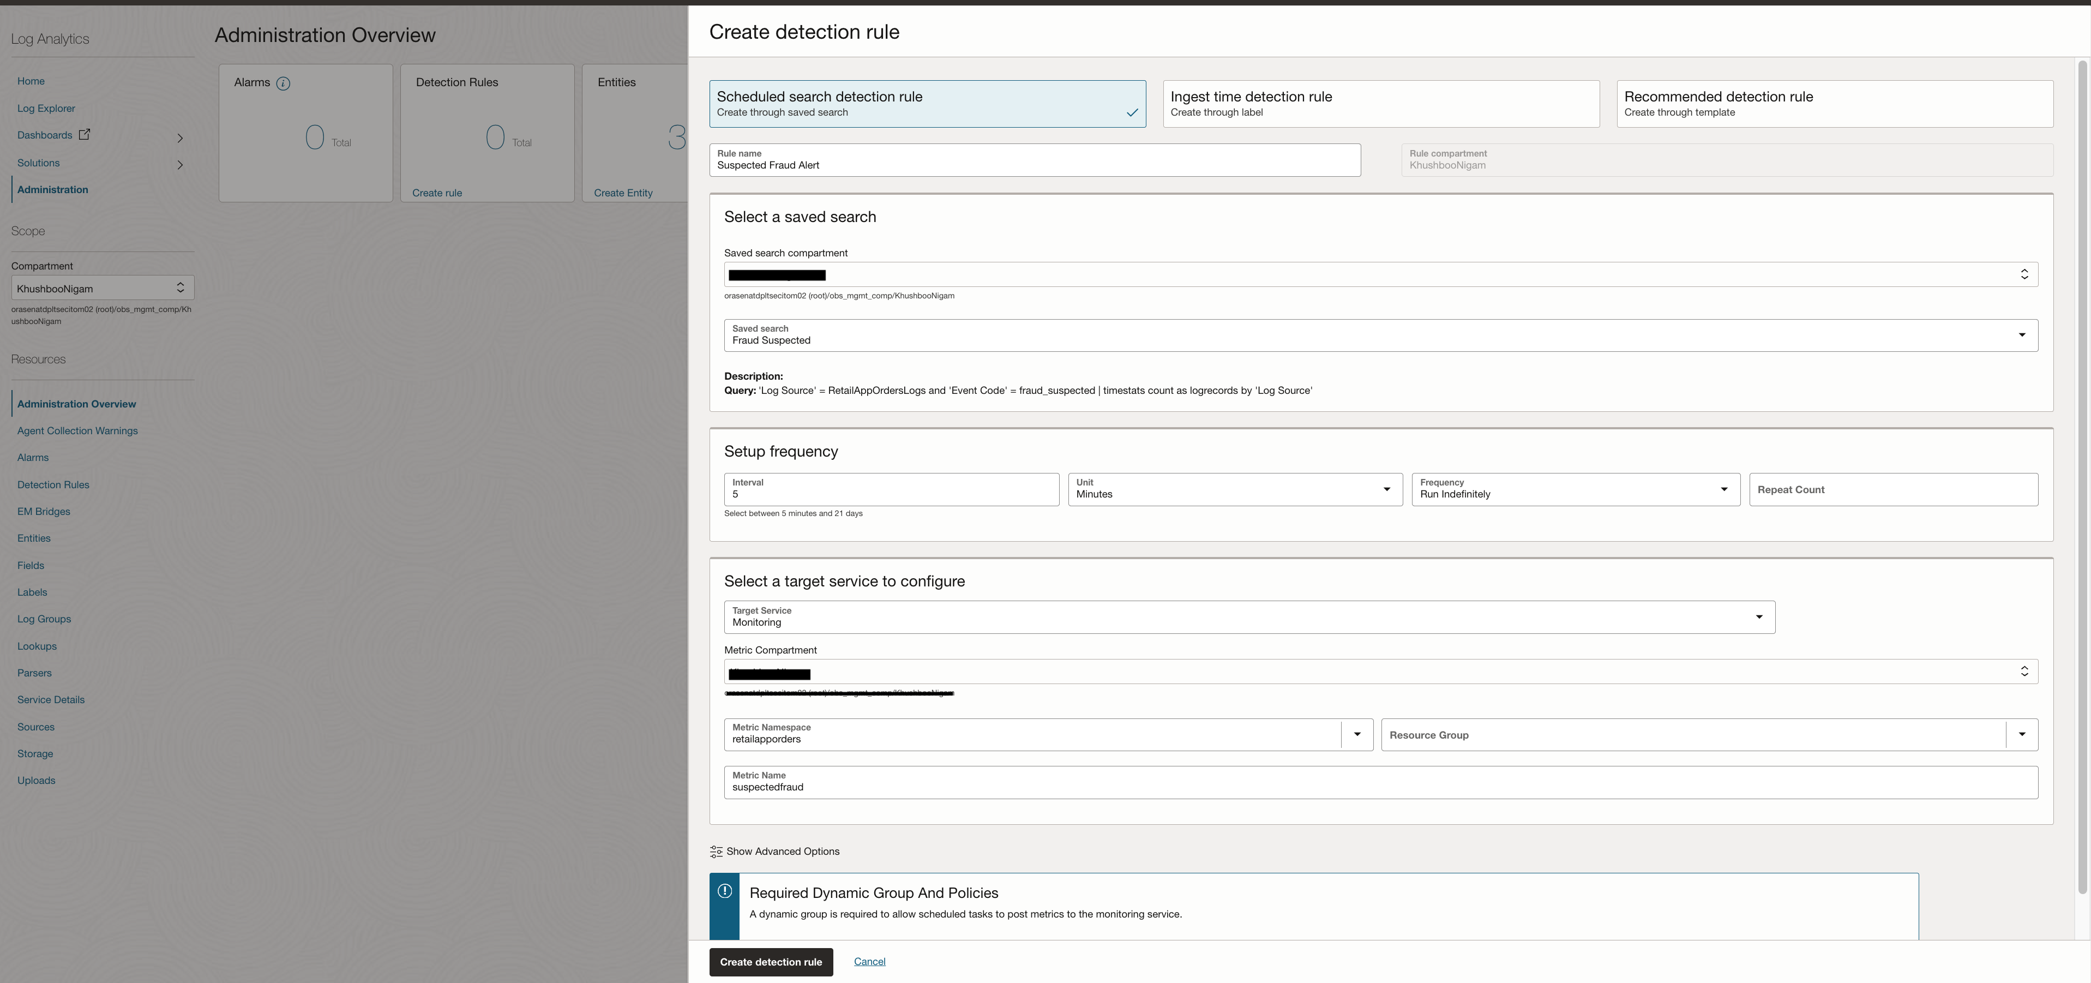2091x983 pixels.
Task: Click the info icon in Required Dynamic Group banner
Action: [x=725, y=891]
